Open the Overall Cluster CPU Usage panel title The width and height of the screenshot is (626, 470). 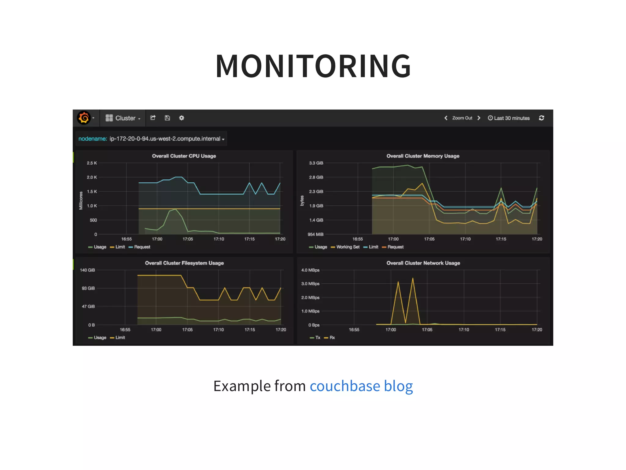click(184, 156)
